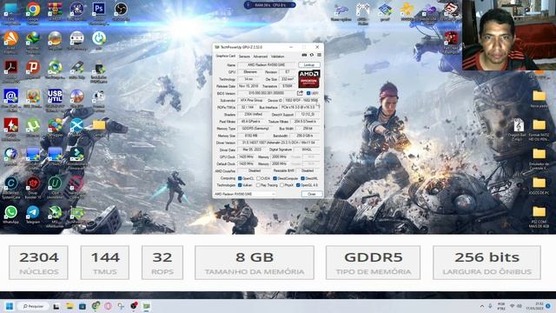556x313 pixels.
Task: Click GPU-Z refresh icon
Action: point(312,56)
